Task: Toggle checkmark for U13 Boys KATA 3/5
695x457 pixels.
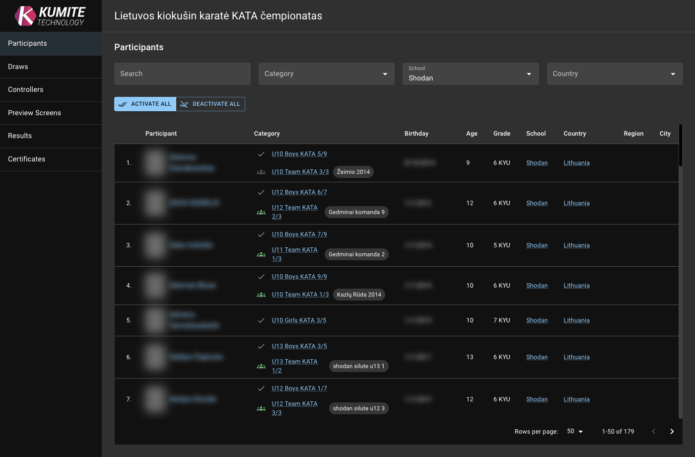Action: pos(261,346)
